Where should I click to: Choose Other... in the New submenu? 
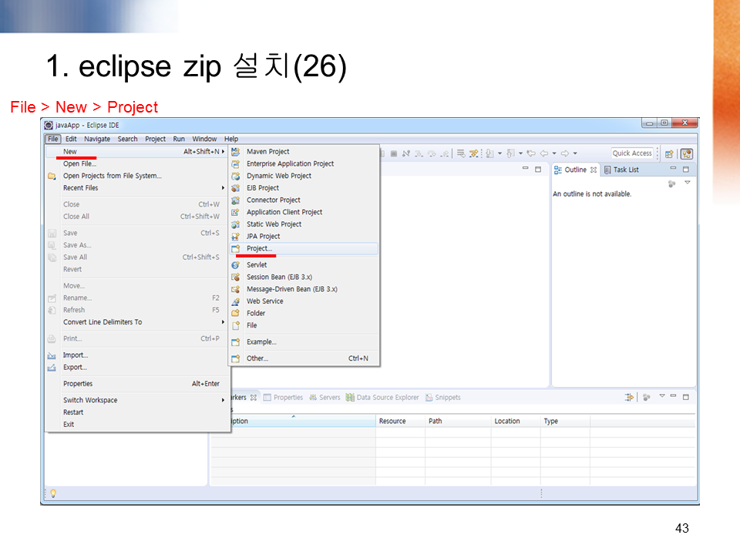click(x=304, y=358)
